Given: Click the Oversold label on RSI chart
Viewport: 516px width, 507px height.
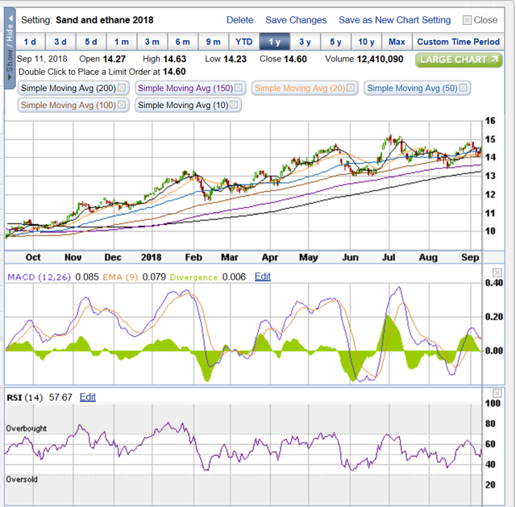Looking at the screenshot, I should click(22, 480).
